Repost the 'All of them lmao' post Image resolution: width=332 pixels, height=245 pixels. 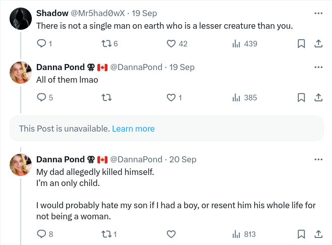coord(106,98)
